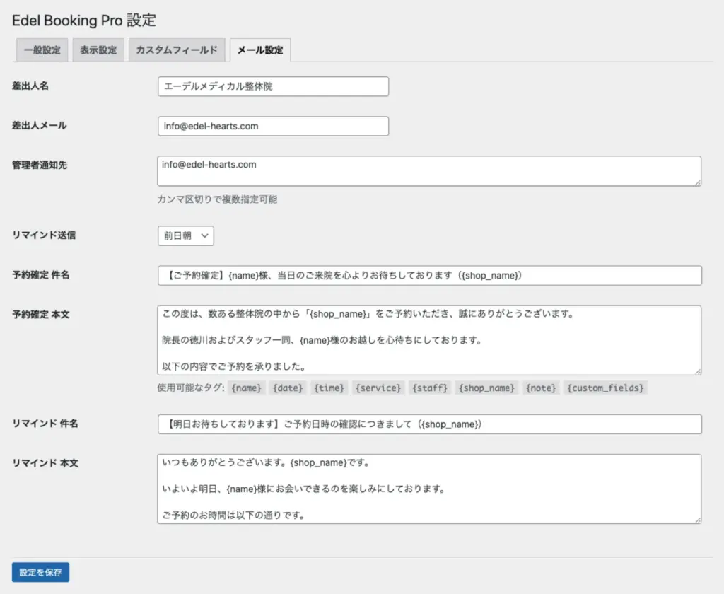Click the {custom_fields} tag chip

pos(606,388)
